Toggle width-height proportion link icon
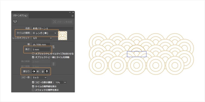 coord(53,47)
